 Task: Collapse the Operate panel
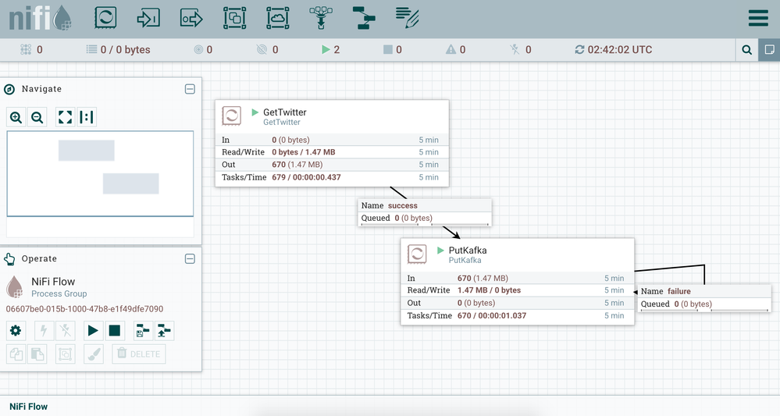(x=190, y=259)
